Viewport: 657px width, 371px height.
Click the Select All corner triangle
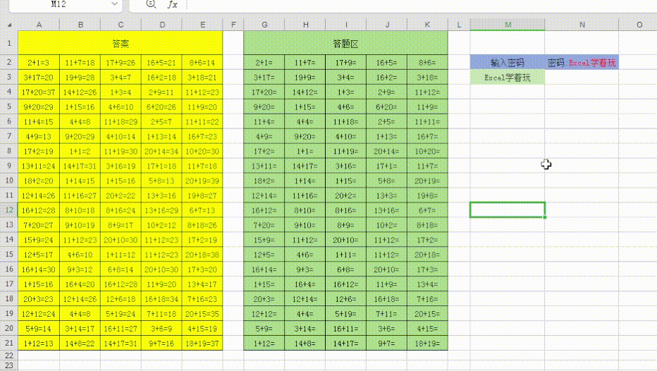coord(9,25)
